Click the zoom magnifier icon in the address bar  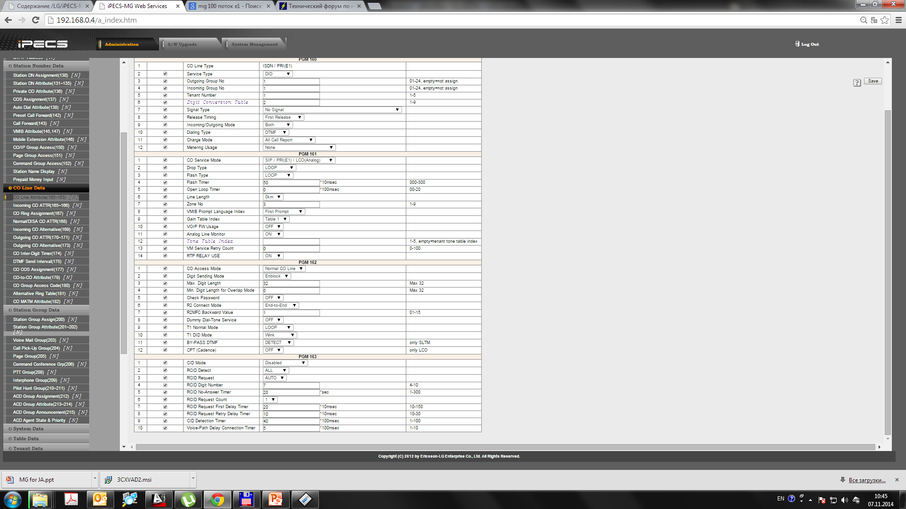point(864,20)
